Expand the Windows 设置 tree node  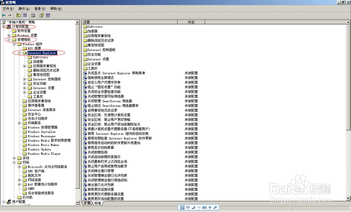[x=9, y=35]
